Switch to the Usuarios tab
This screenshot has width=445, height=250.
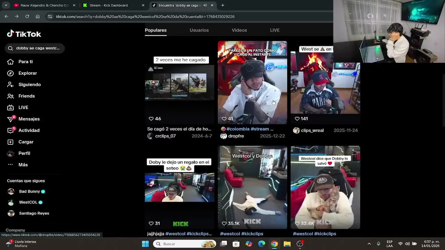point(199,30)
